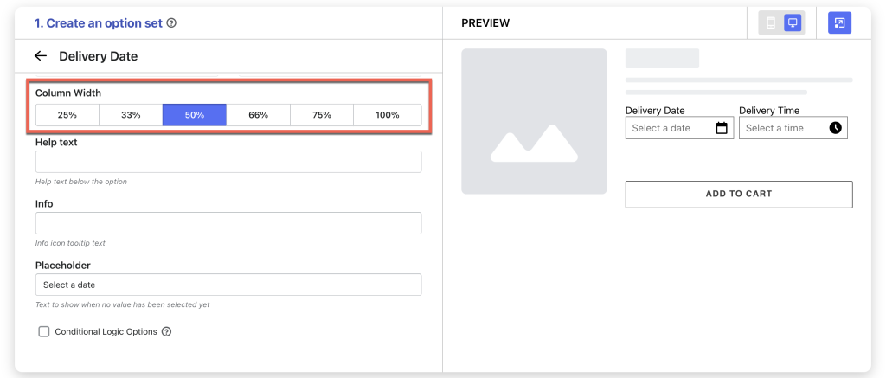Open the Select a date picker in preview
886x378 pixels.
(x=668, y=128)
